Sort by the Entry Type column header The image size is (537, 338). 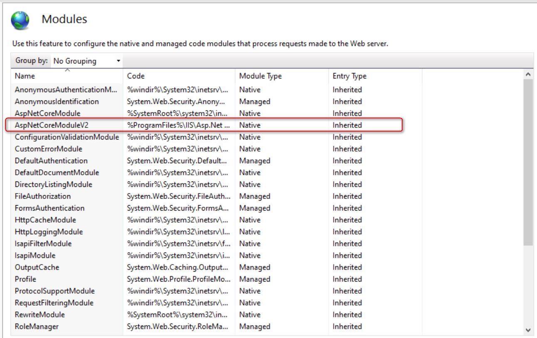(375, 76)
